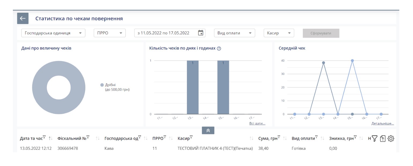Click the Сформувати button
This screenshot has width=413, height=166.
[x=321, y=33]
